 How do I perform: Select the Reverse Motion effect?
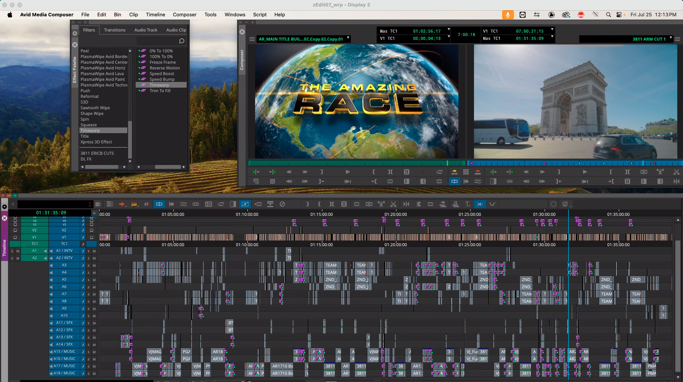click(x=165, y=68)
